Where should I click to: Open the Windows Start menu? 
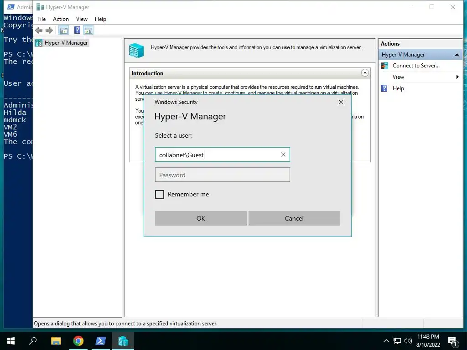(11, 341)
